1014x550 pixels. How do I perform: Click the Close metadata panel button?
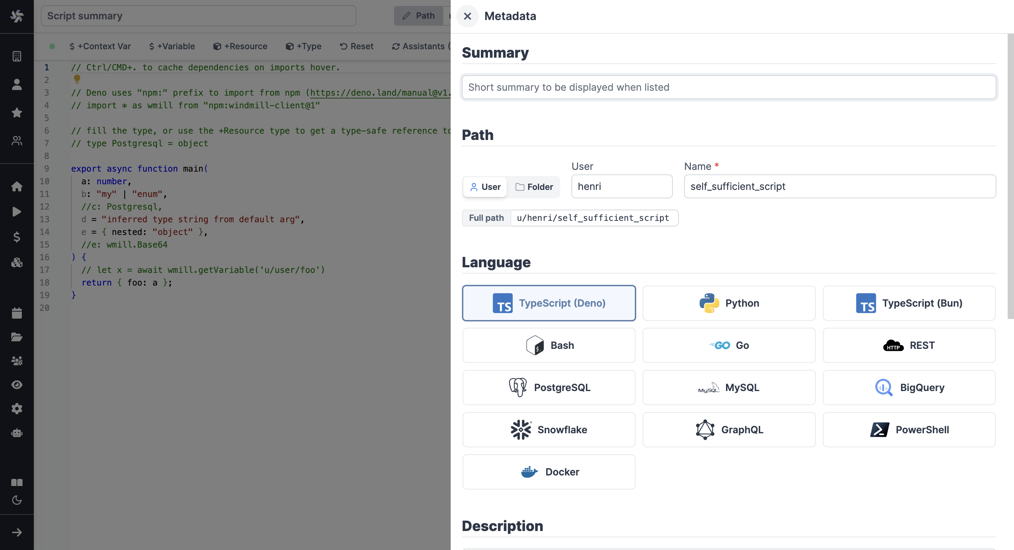point(468,16)
